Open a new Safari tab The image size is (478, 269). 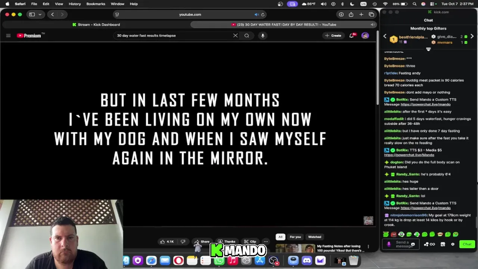pyautogui.click(x=361, y=15)
